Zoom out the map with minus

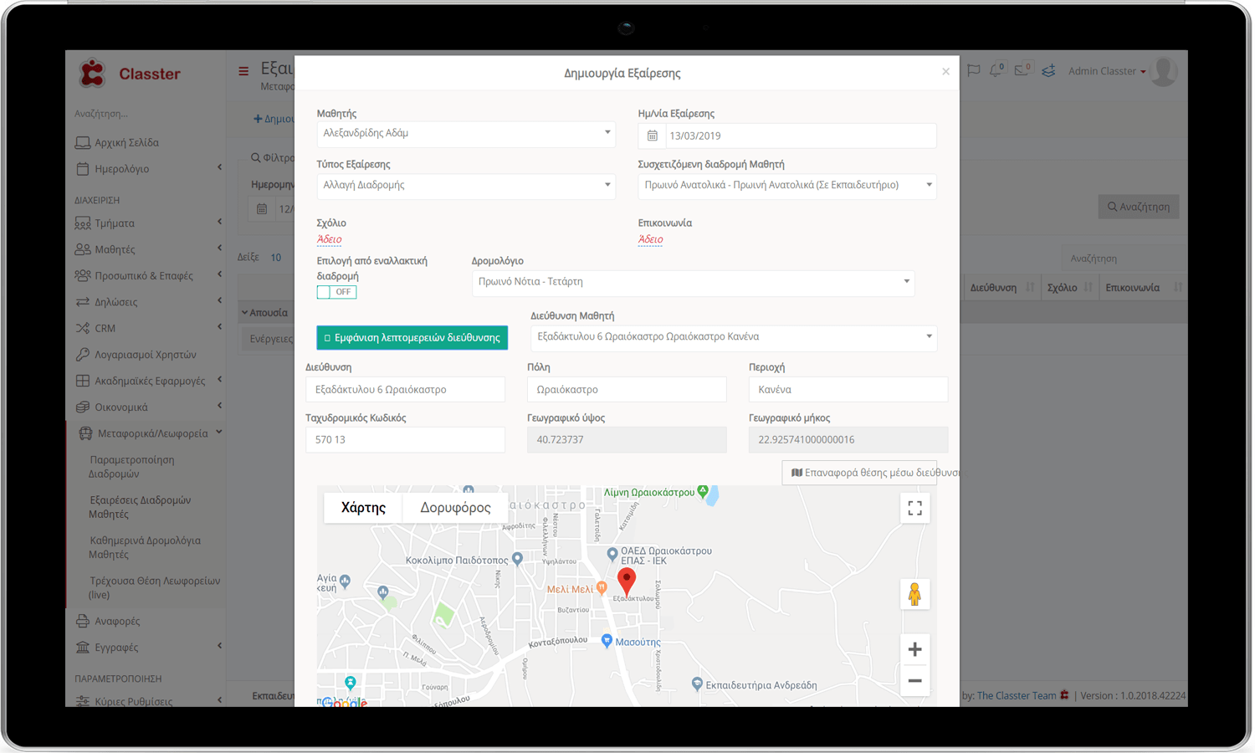point(914,681)
